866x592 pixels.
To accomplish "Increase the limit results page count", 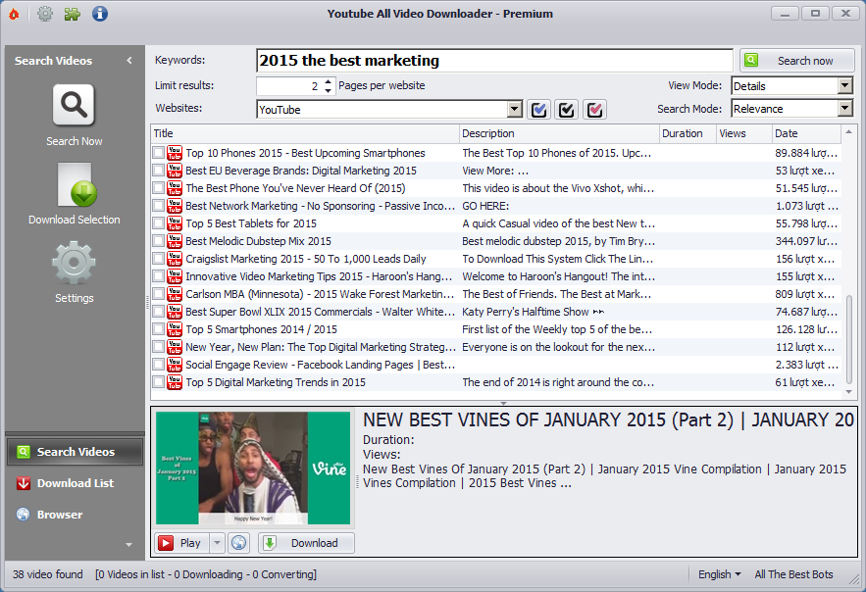I will (329, 81).
